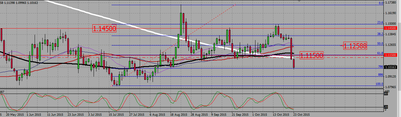This screenshot has width=401, height=117.
Task: Click the stochastic 80 level label
Action: pyautogui.click(x=386, y=94)
